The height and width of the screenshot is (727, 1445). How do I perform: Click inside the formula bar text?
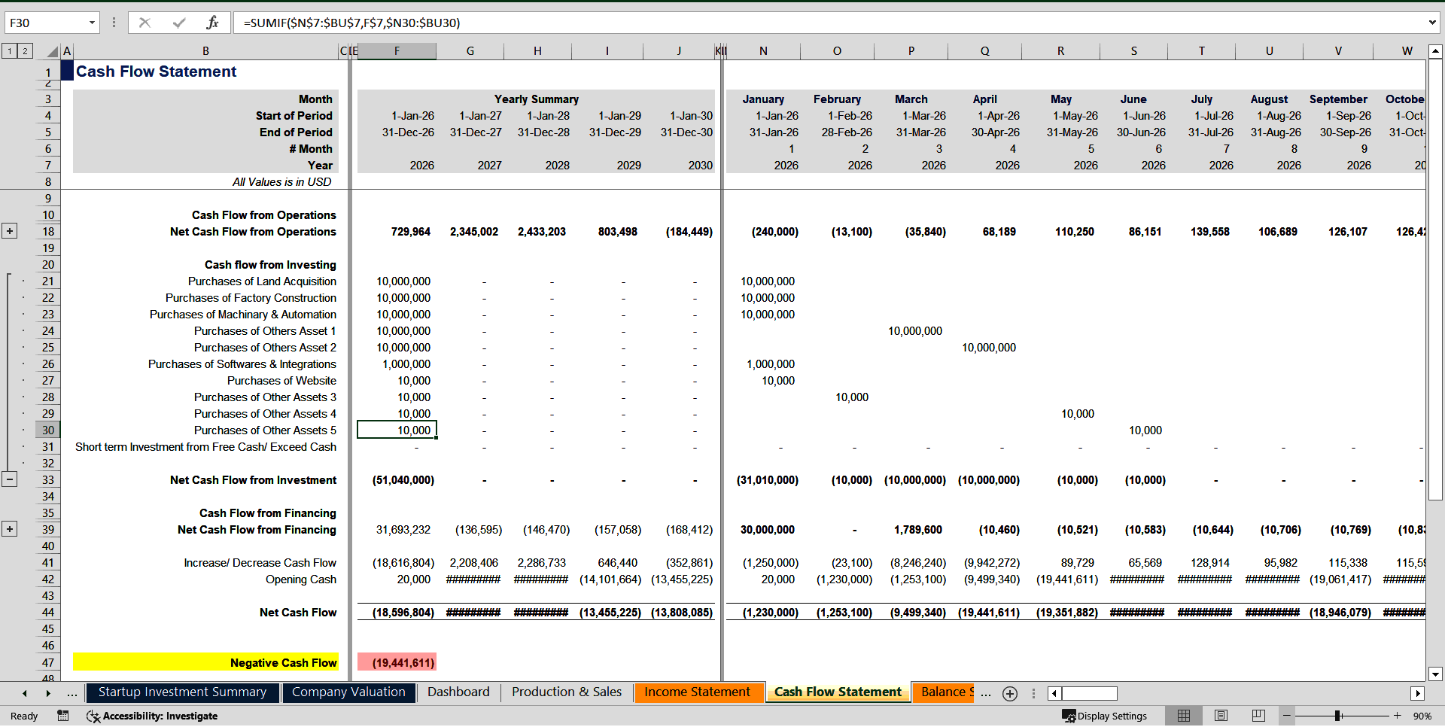point(828,23)
